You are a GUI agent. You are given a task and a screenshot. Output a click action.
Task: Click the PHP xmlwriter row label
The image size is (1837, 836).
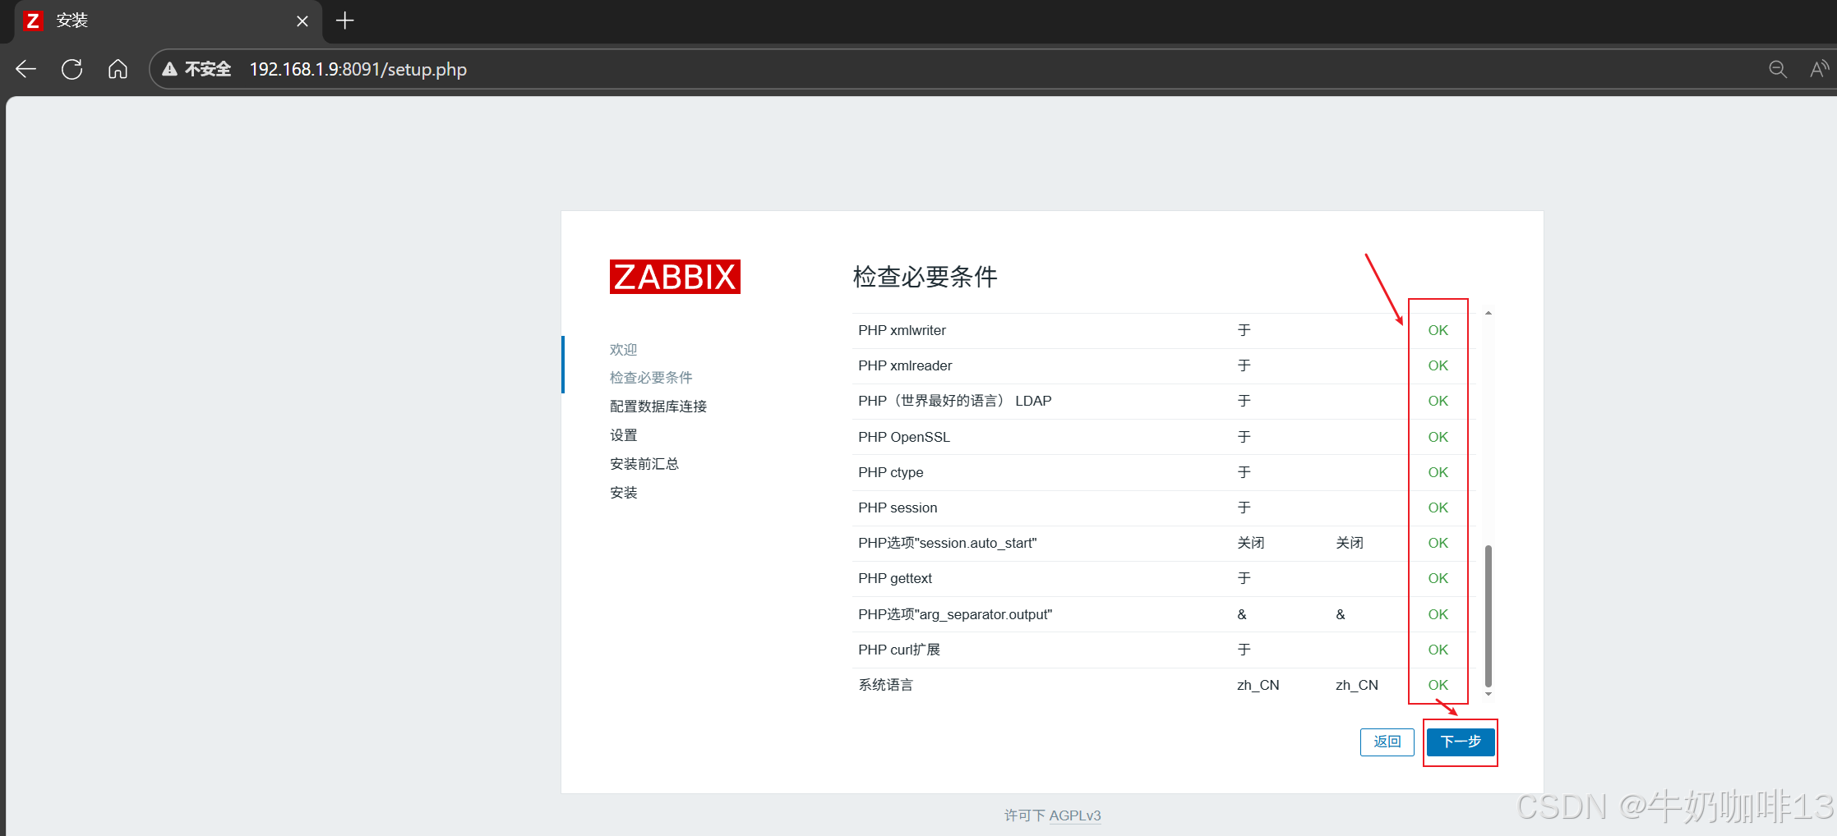pos(902,330)
